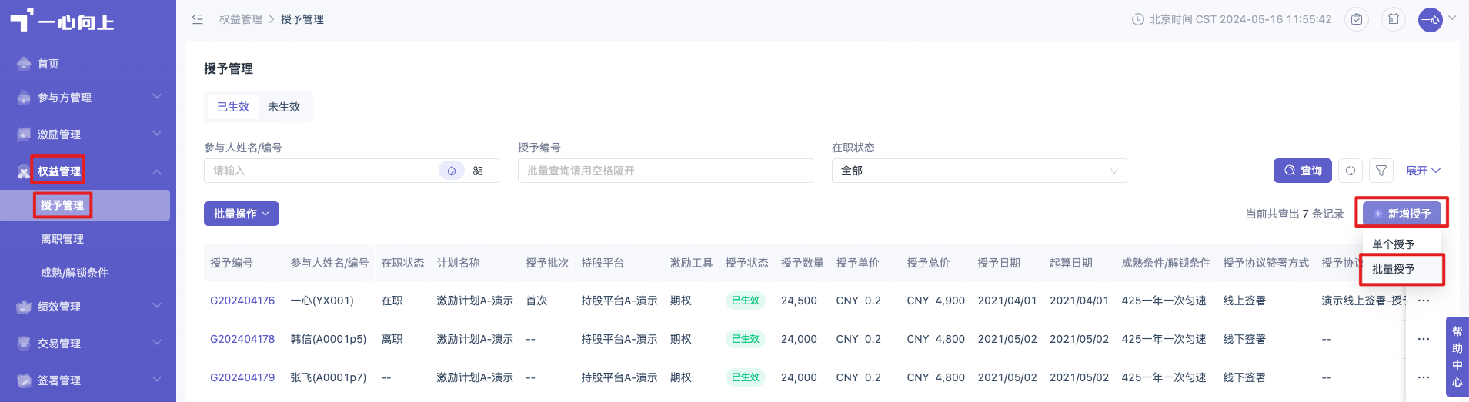
Task: Open the 在职状态 dropdown showing 全部
Action: point(979,171)
